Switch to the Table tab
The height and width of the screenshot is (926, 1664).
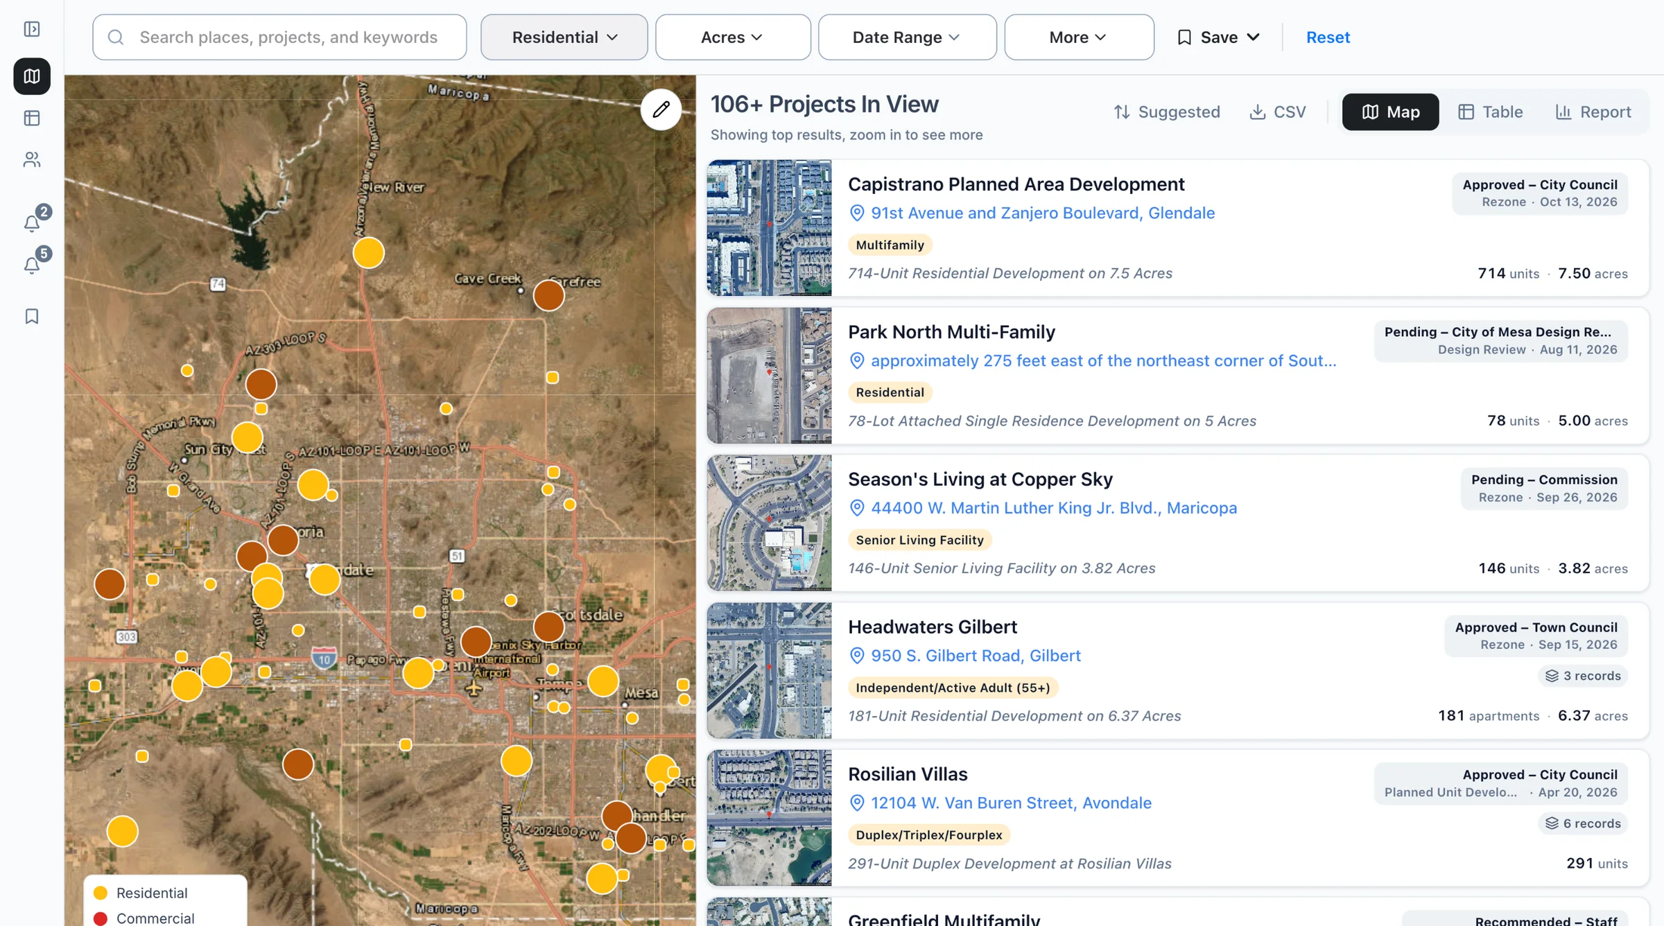(x=1490, y=112)
